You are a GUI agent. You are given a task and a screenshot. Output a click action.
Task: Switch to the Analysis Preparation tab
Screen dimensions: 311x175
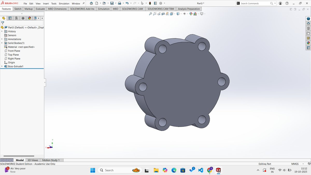coord(189,9)
